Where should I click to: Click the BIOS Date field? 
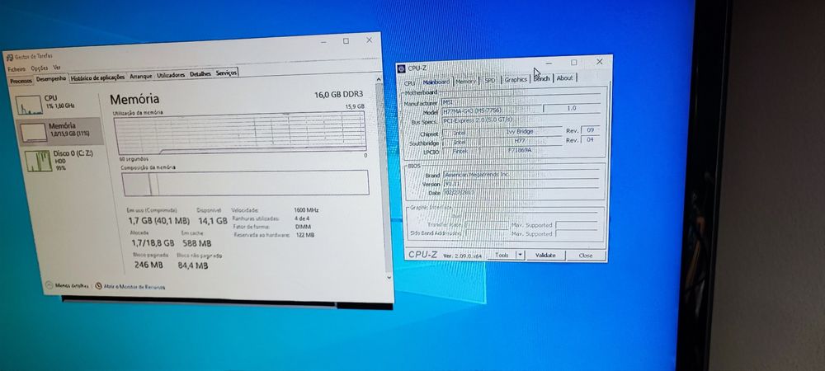[x=521, y=192]
